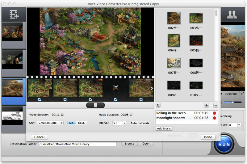Remove a photo using the minus button
Viewport: 247px width, 164px height.
(x=216, y=105)
